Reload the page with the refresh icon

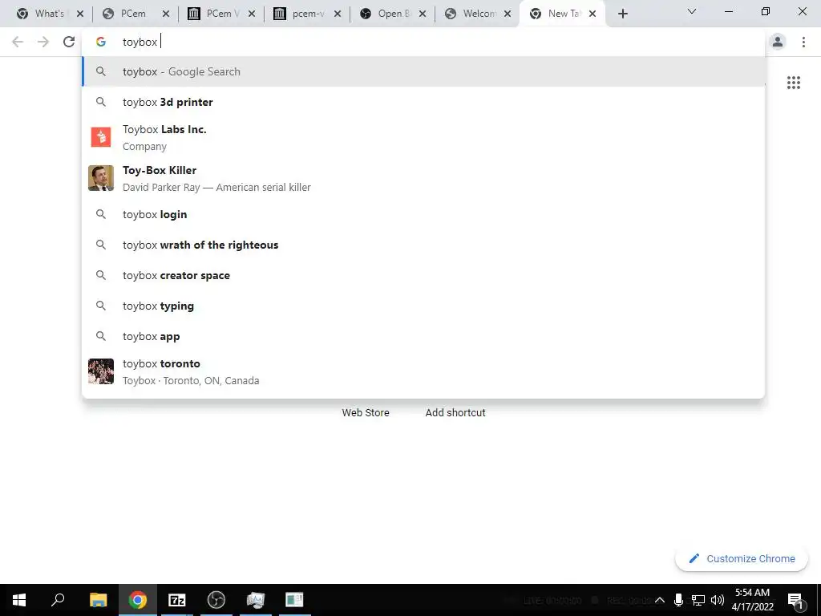[x=69, y=42]
